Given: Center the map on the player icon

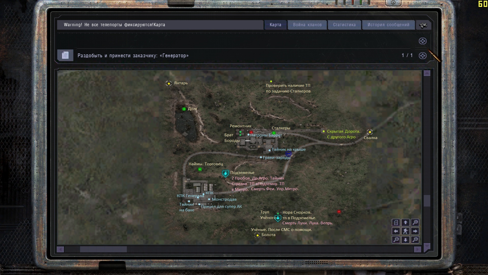Looking at the screenshot, I should (x=405, y=231).
